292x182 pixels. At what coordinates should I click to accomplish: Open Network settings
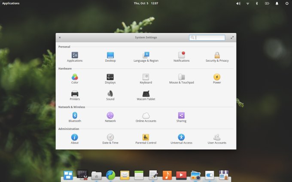coord(110,117)
